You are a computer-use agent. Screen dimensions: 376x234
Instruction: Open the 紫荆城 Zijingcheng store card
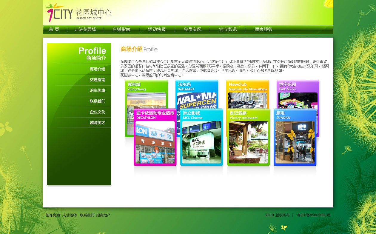point(146,94)
